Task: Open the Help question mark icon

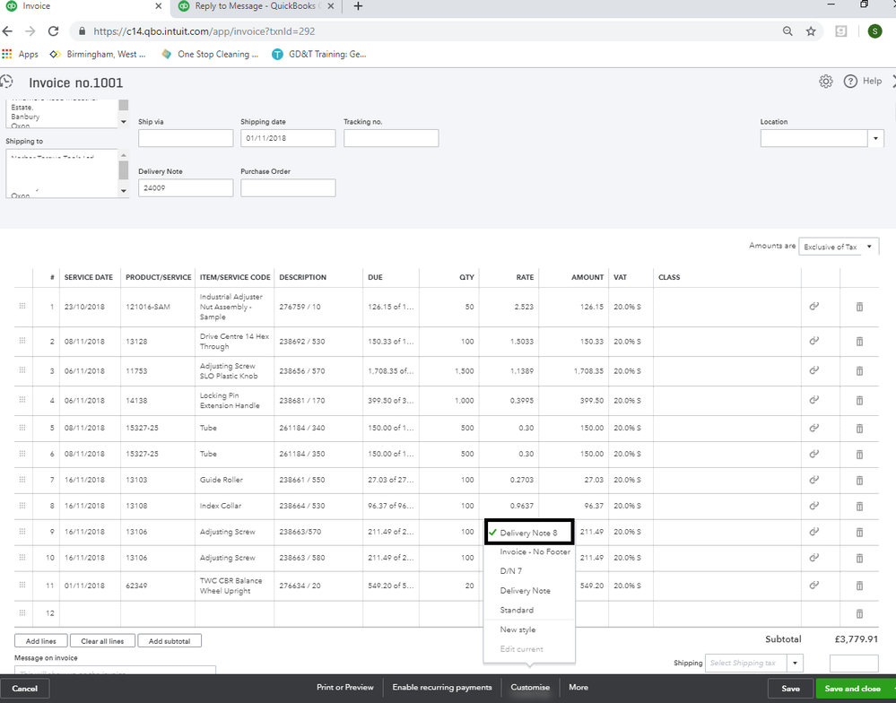Action: tap(850, 81)
